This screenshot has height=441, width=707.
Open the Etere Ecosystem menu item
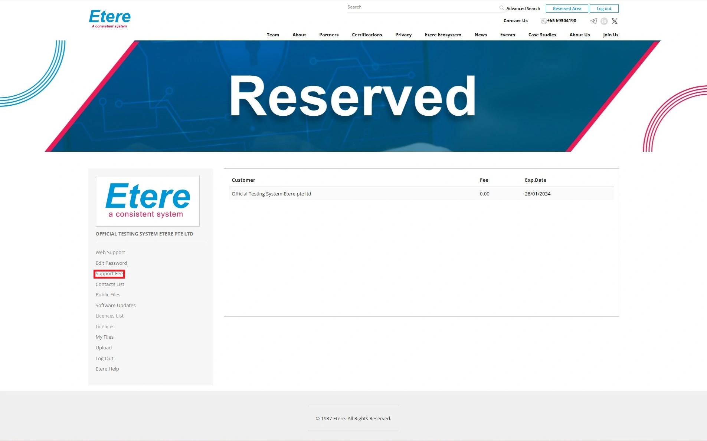click(x=443, y=35)
